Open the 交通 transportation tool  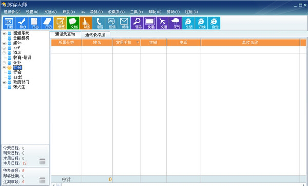click(163, 23)
